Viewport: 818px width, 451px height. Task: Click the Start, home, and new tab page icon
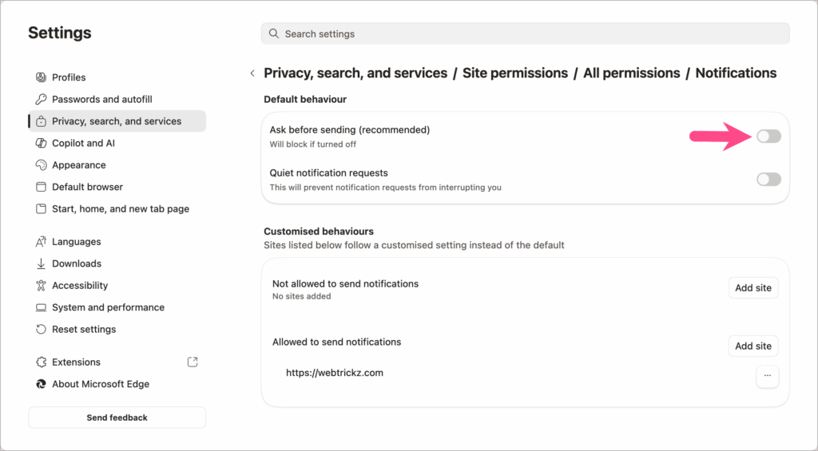(x=41, y=208)
